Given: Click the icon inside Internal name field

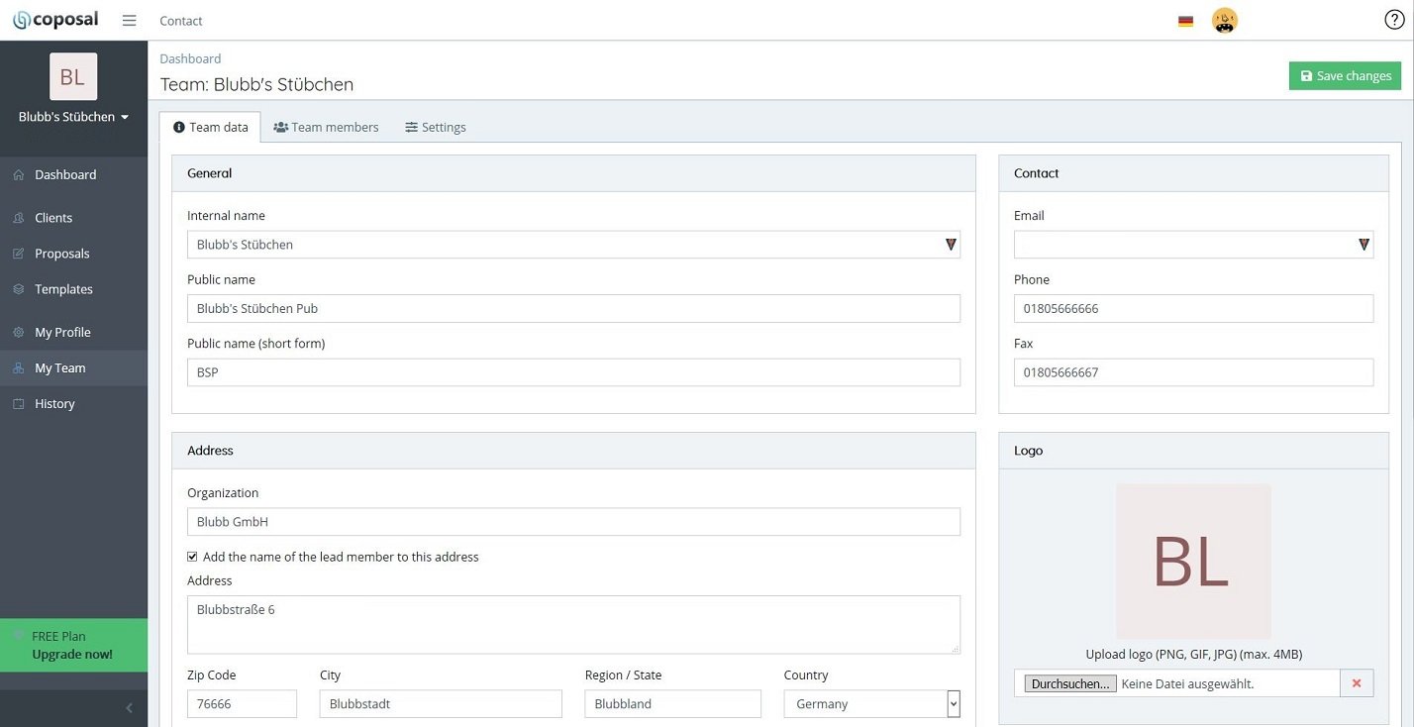Looking at the screenshot, I should click(x=951, y=245).
